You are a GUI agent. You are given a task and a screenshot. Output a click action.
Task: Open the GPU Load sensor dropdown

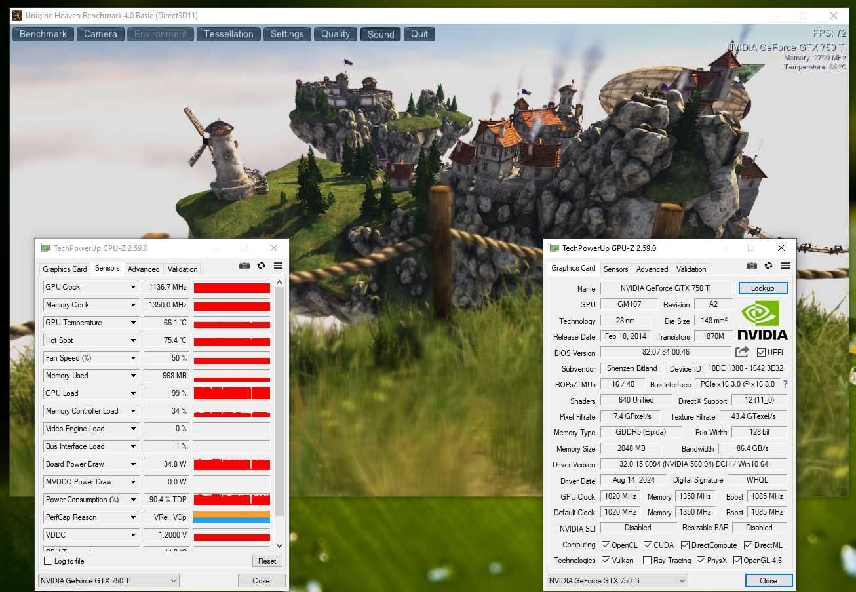[x=133, y=393]
